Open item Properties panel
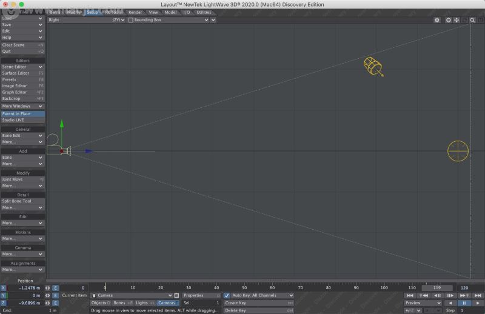The height and width of the screenshot is (314, 485). 201,295
